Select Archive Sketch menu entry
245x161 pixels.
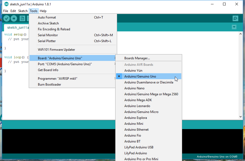[x=73, y=23]
